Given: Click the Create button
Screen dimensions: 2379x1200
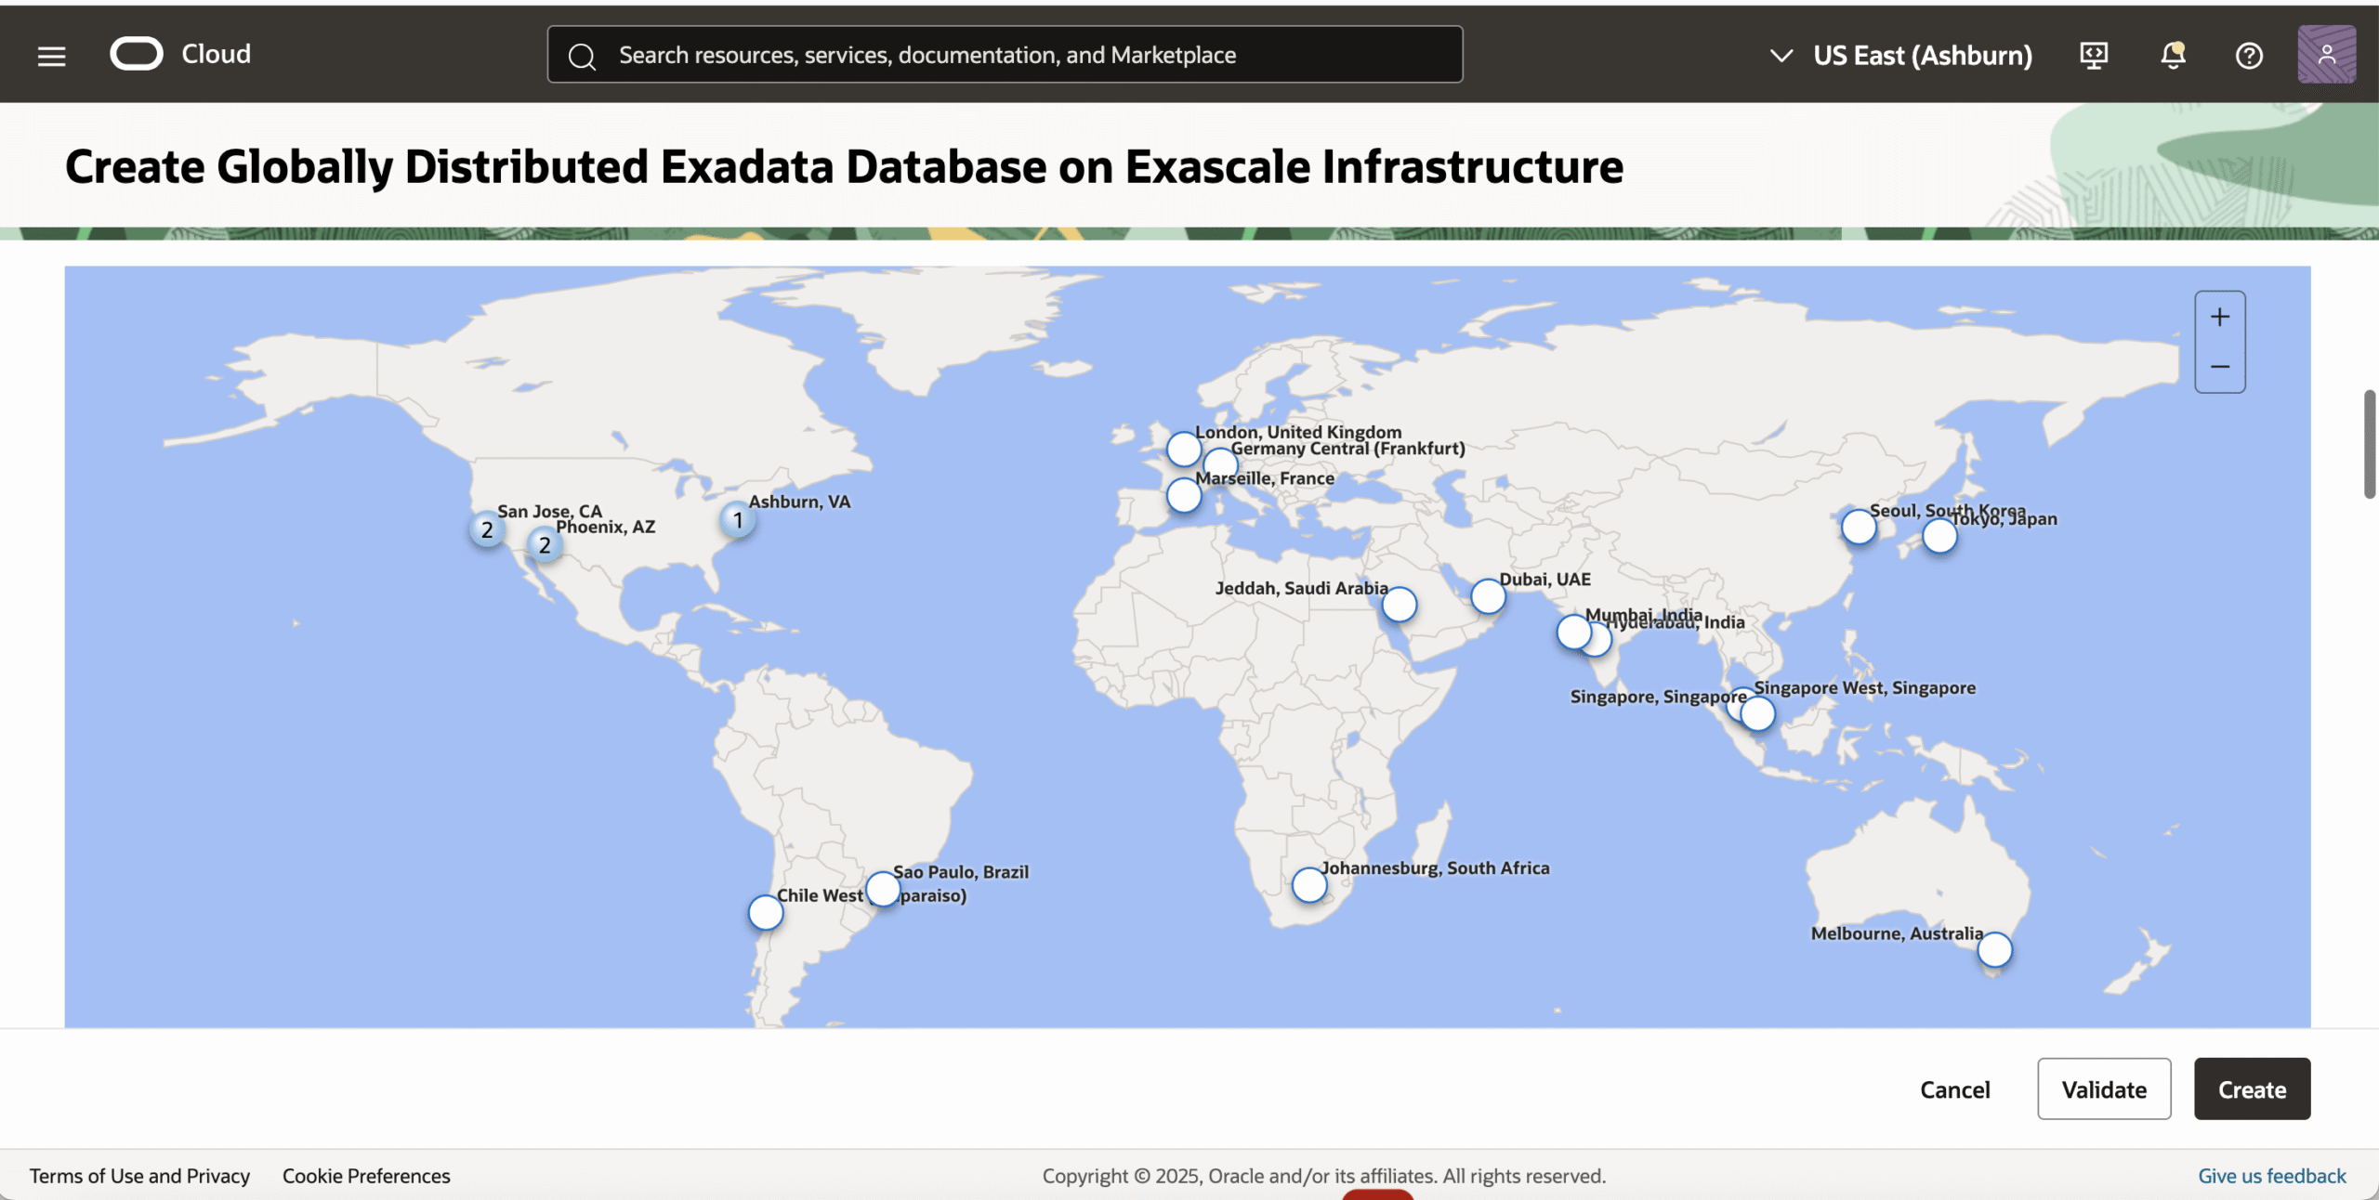Looking at the screenshot, I should pos(2252,1089).
